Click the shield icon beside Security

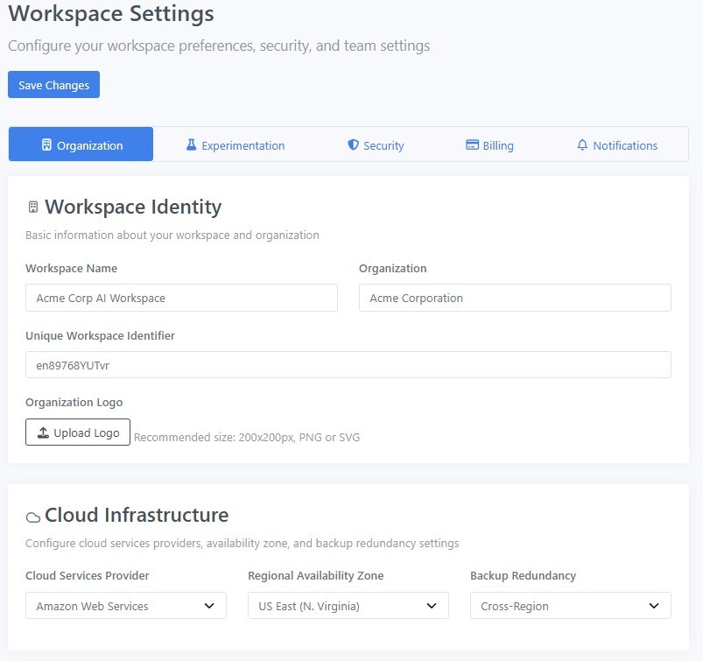(353, 145)
